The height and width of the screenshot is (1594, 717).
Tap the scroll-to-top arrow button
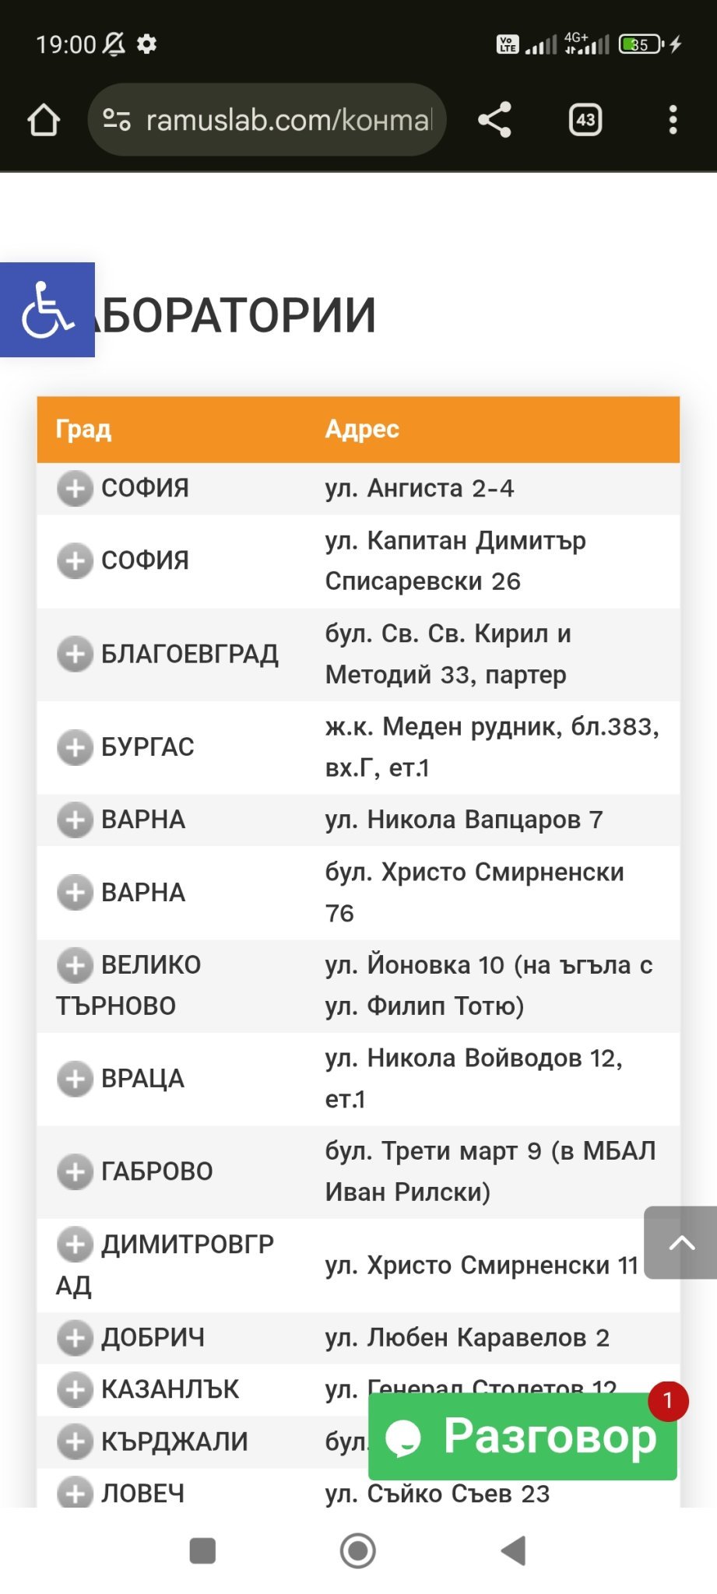(681, 1242)
